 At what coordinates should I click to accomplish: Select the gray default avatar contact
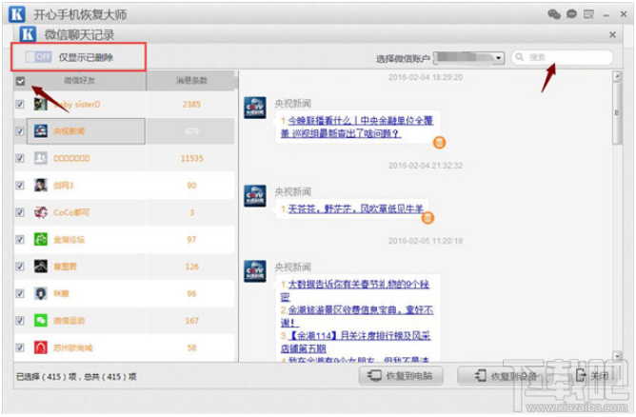coord(41,158)
